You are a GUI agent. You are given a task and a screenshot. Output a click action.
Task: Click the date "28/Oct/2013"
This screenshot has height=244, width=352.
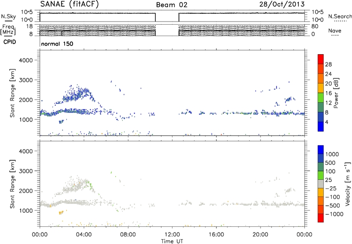(282, 4)
